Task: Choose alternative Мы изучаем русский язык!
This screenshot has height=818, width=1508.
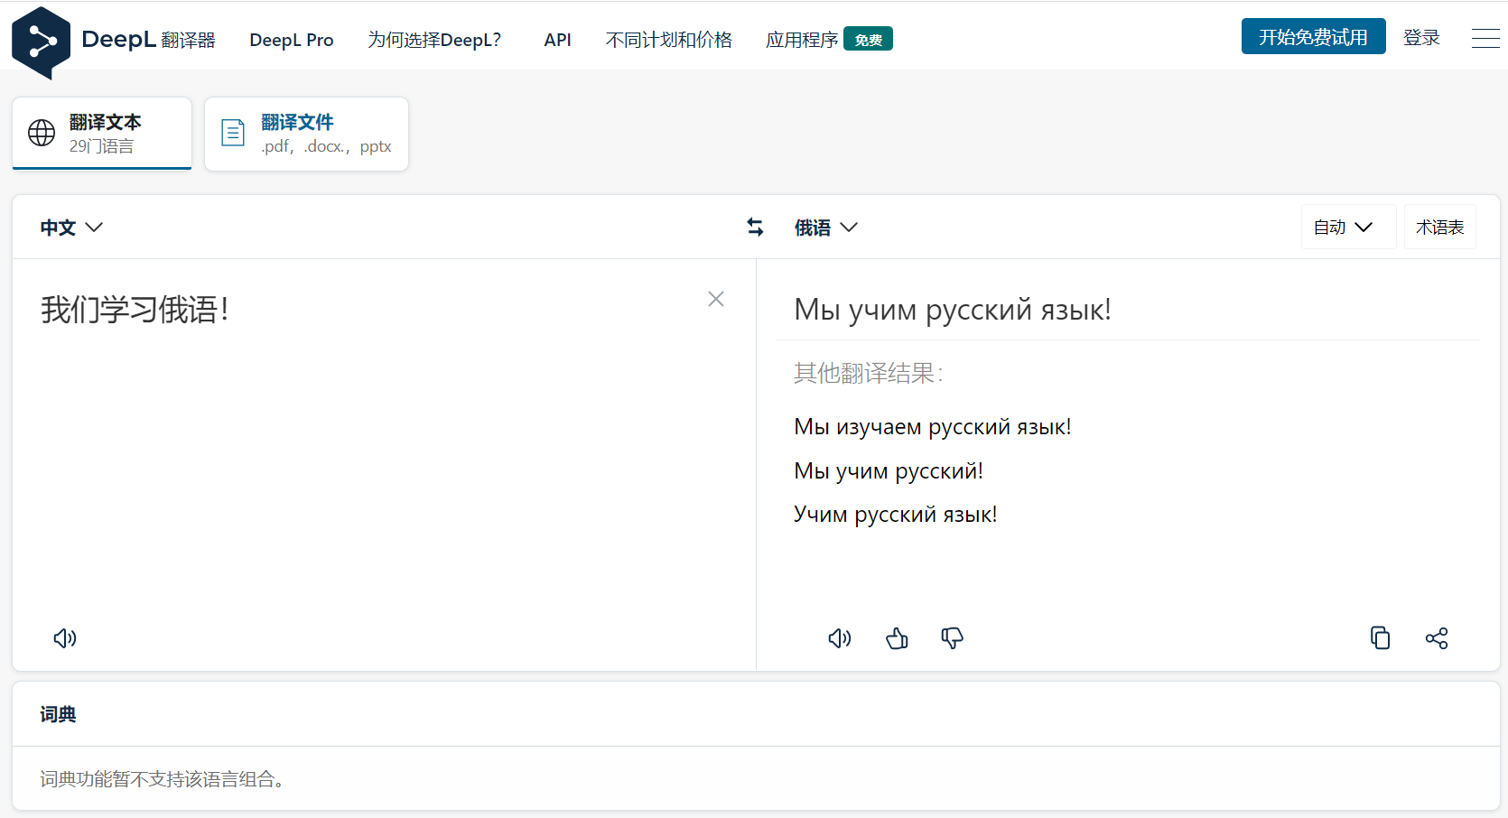Action: click(x=933, y=427)
